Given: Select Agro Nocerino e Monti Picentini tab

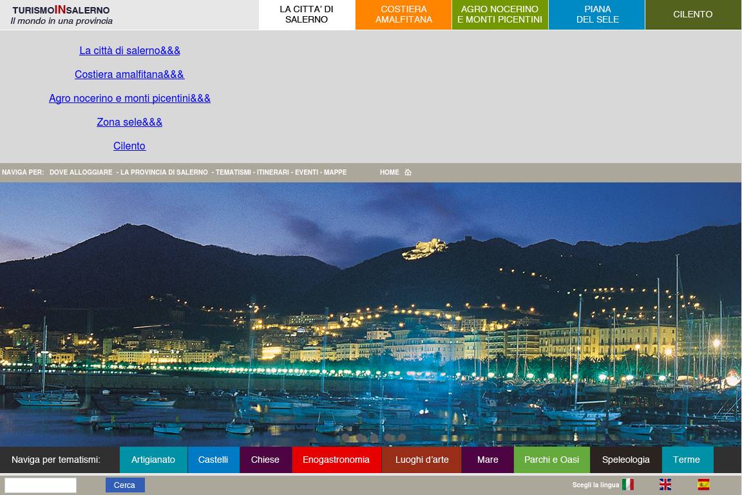Looking at the screenshot, I should (x=500, y=15).
